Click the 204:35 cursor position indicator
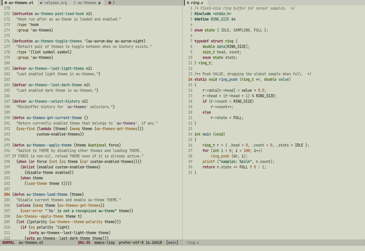Viewport: 365px width, 251px height. 84,242
